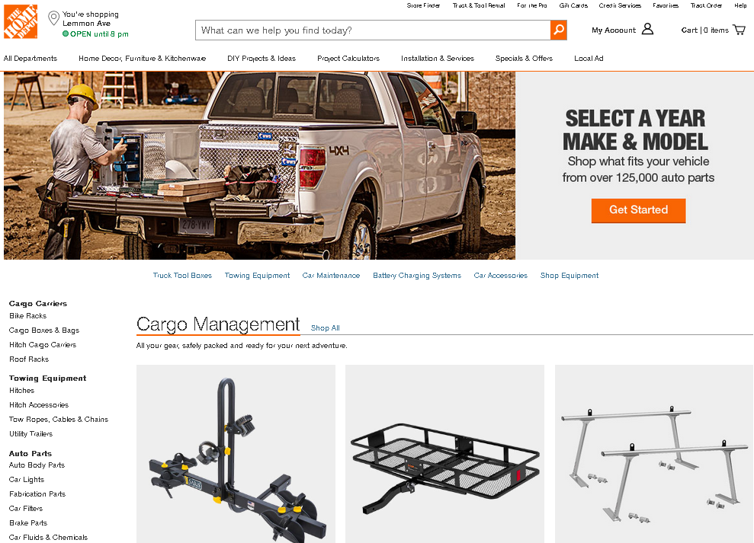Expand the Specials & Offers menu
The width and height of the screenshot is (754, 543).
[525, 58]
